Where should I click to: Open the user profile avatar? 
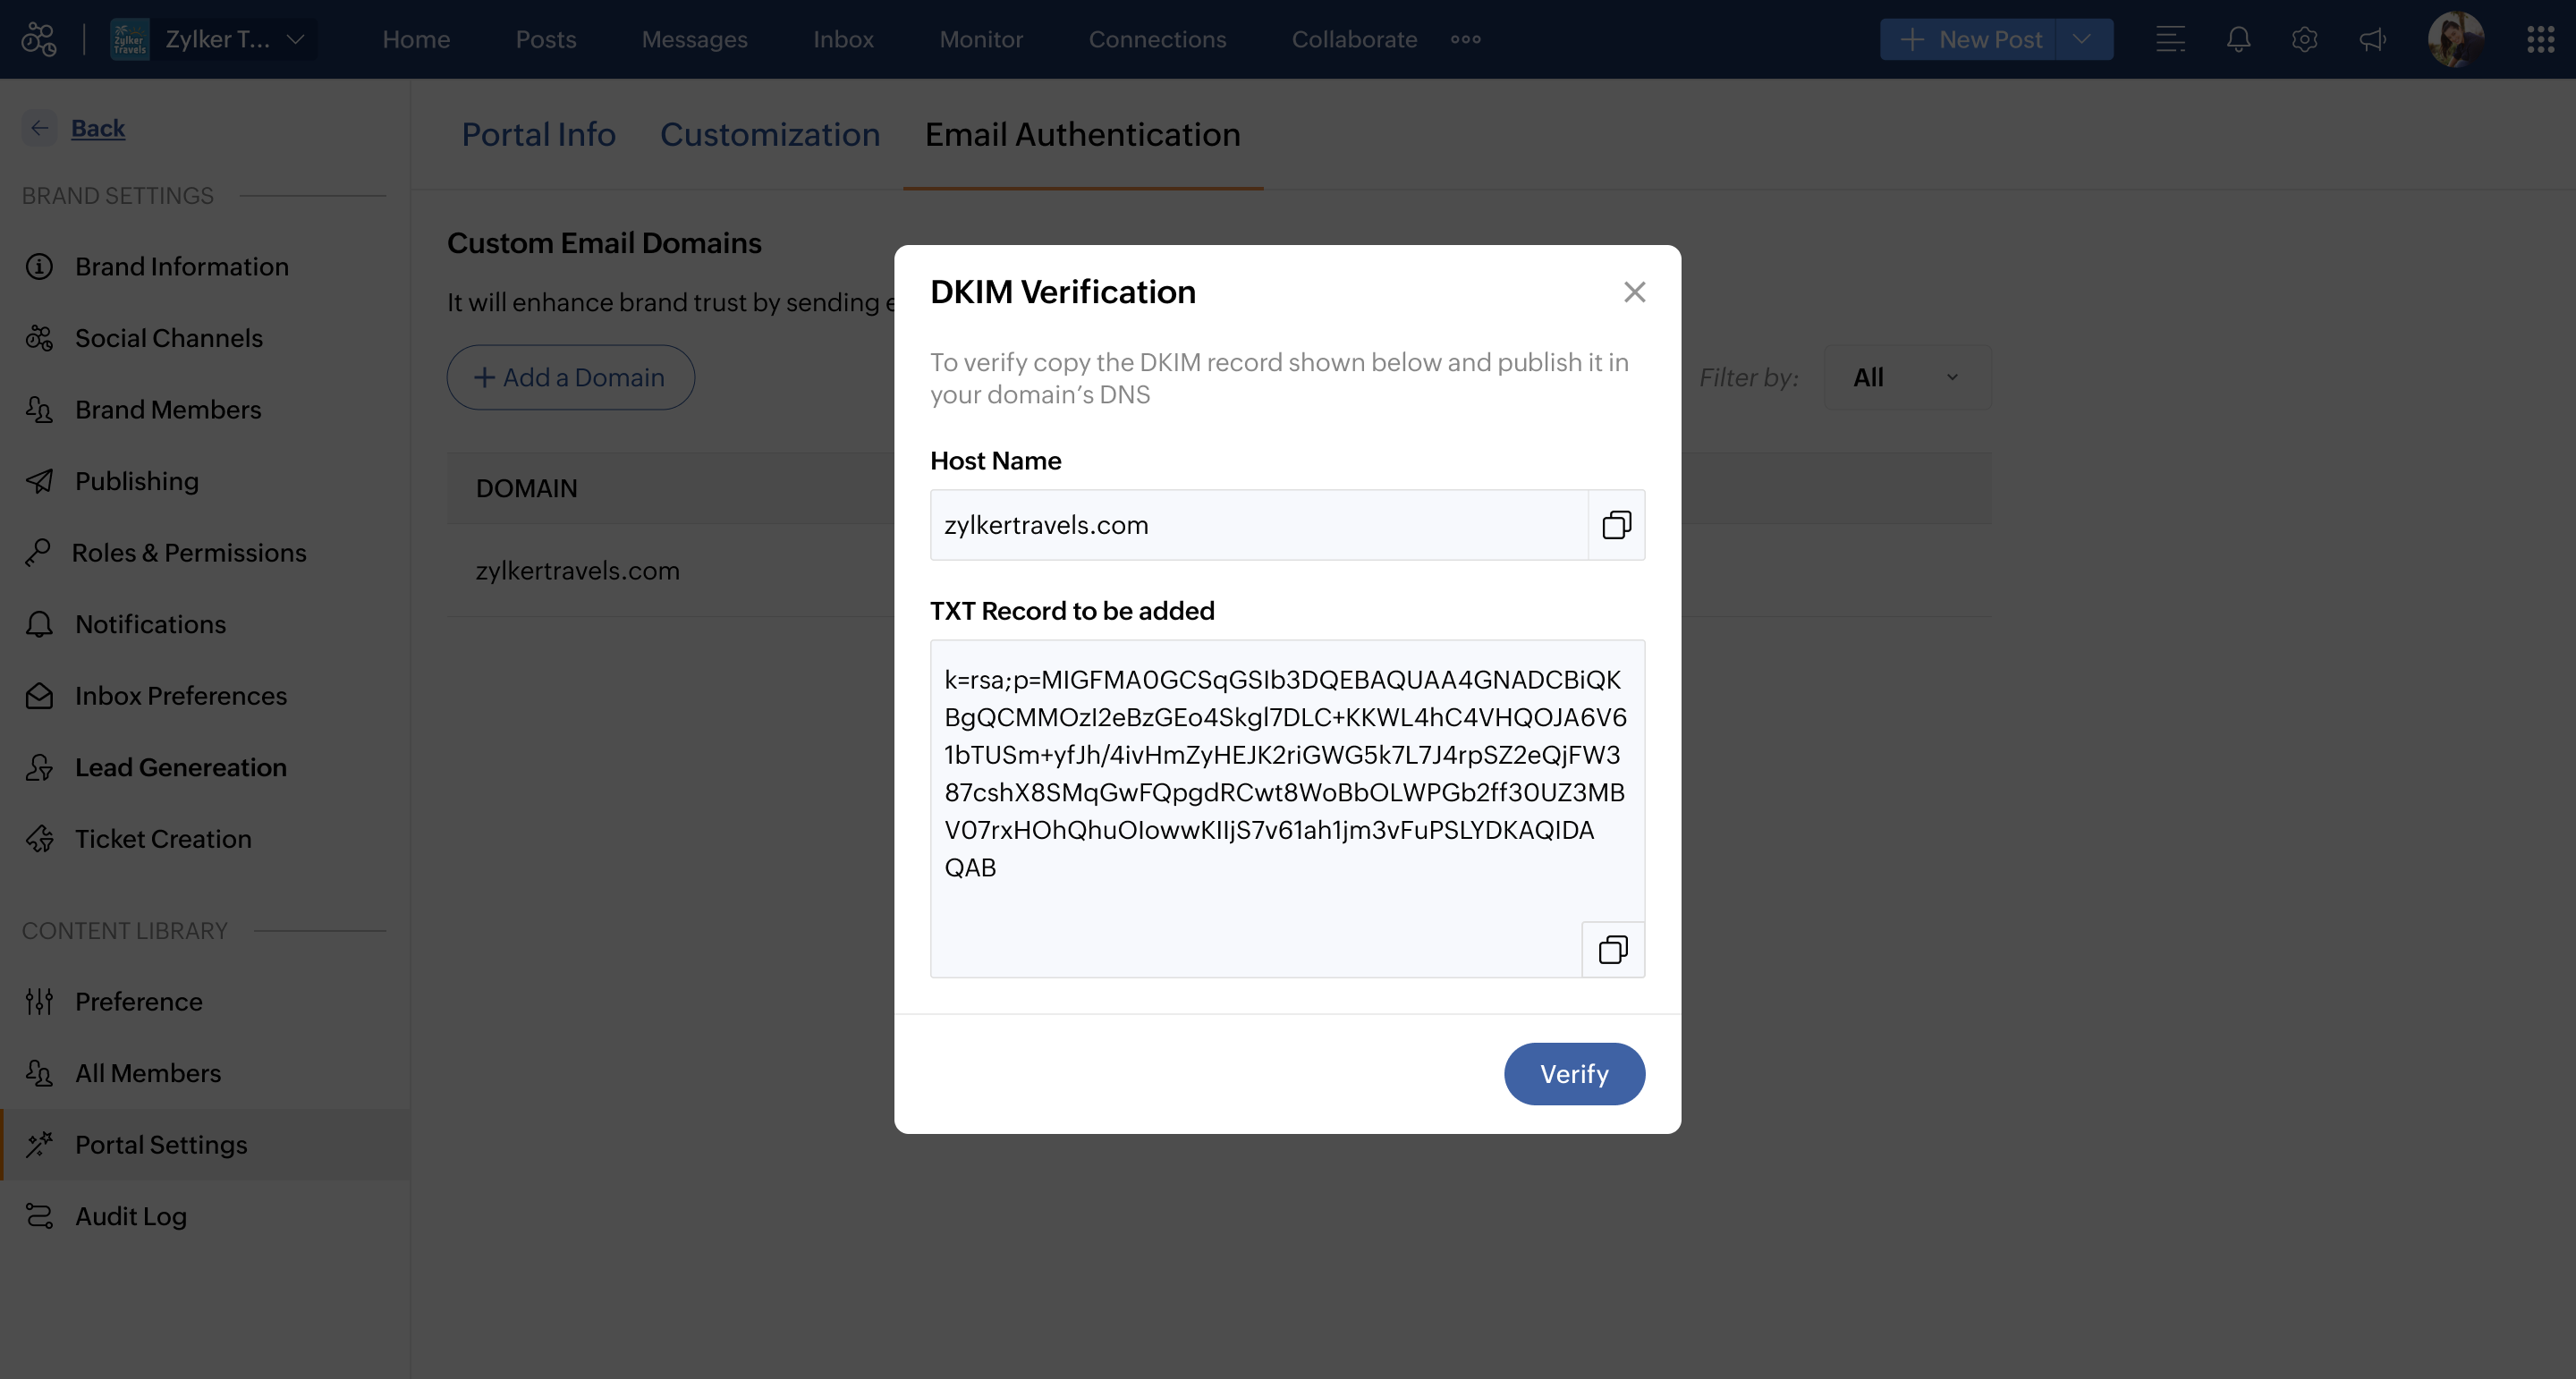point(2455,40)
